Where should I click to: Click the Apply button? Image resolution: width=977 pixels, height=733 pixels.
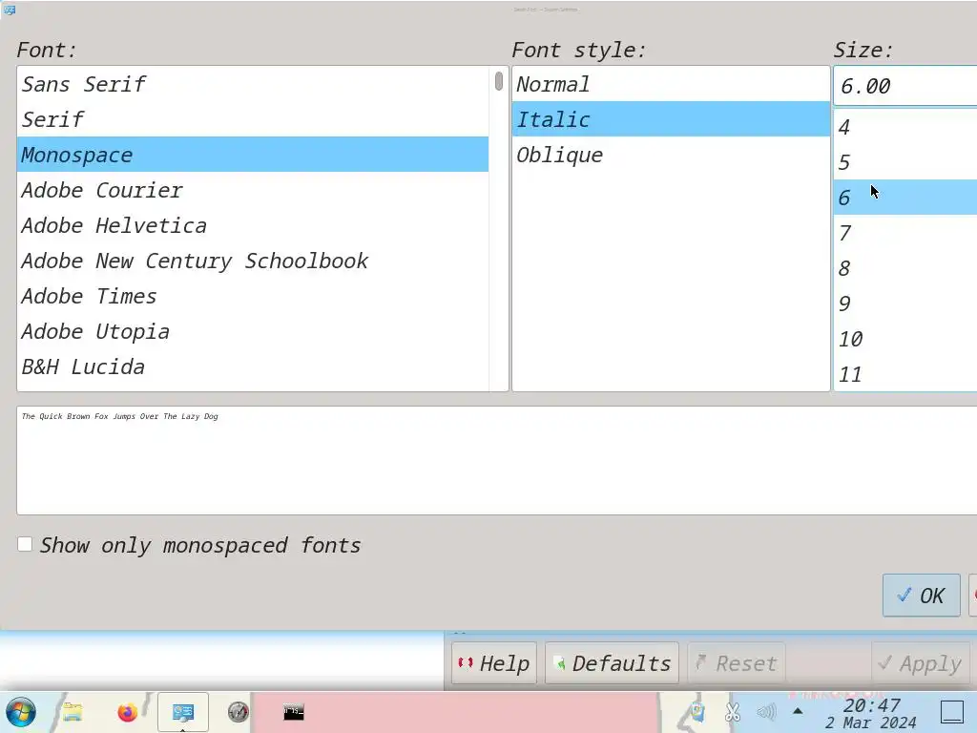(921, 663)
